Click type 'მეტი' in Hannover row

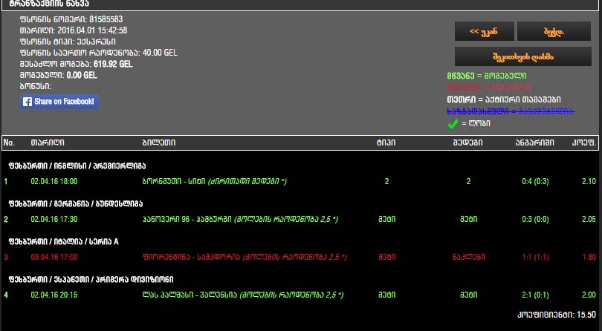tap(386, 219)
